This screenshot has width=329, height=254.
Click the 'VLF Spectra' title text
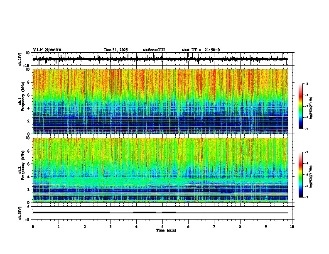(x=47, y=49)
